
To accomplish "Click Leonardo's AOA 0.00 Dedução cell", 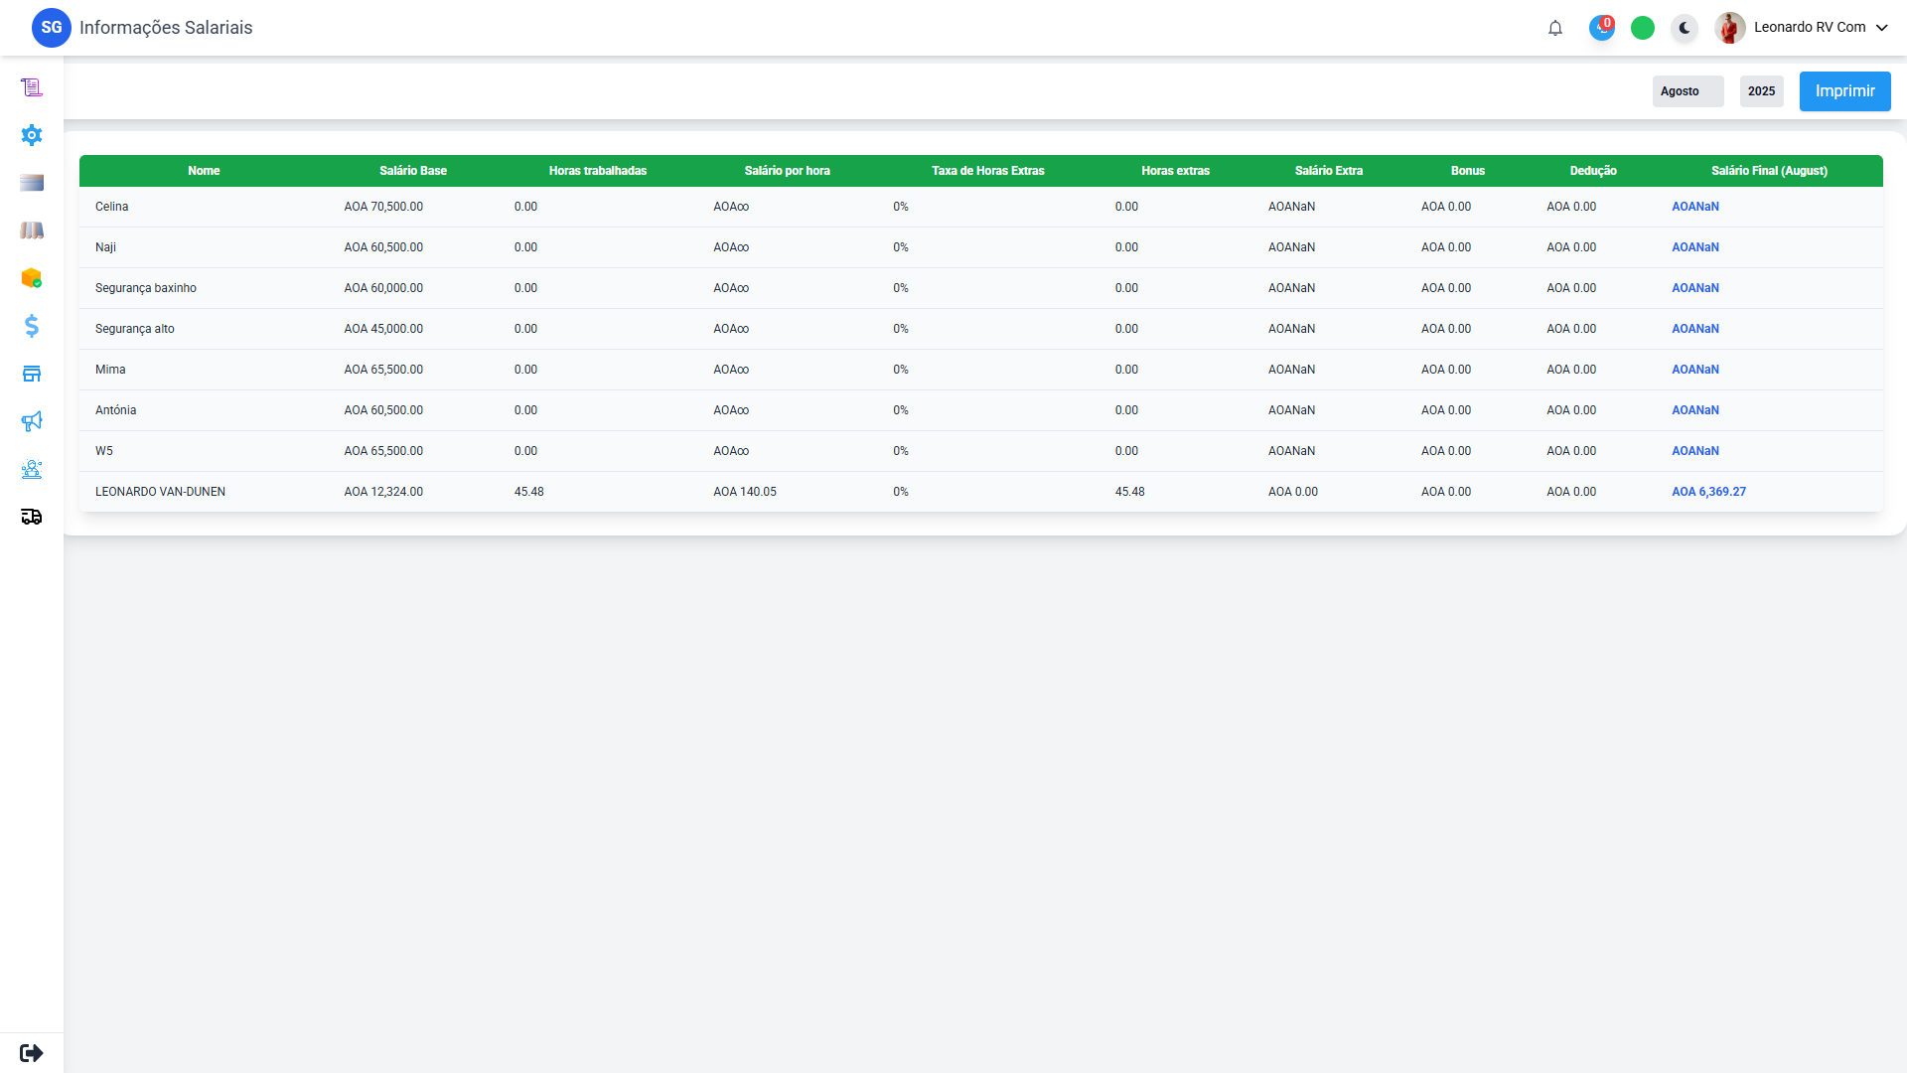I will point(1571,492).
